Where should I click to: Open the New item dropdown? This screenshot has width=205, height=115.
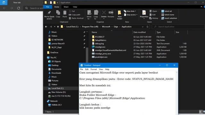130,11
